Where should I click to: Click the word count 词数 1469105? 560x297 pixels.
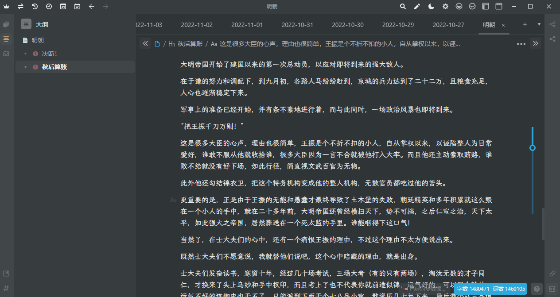click(509, 289)
